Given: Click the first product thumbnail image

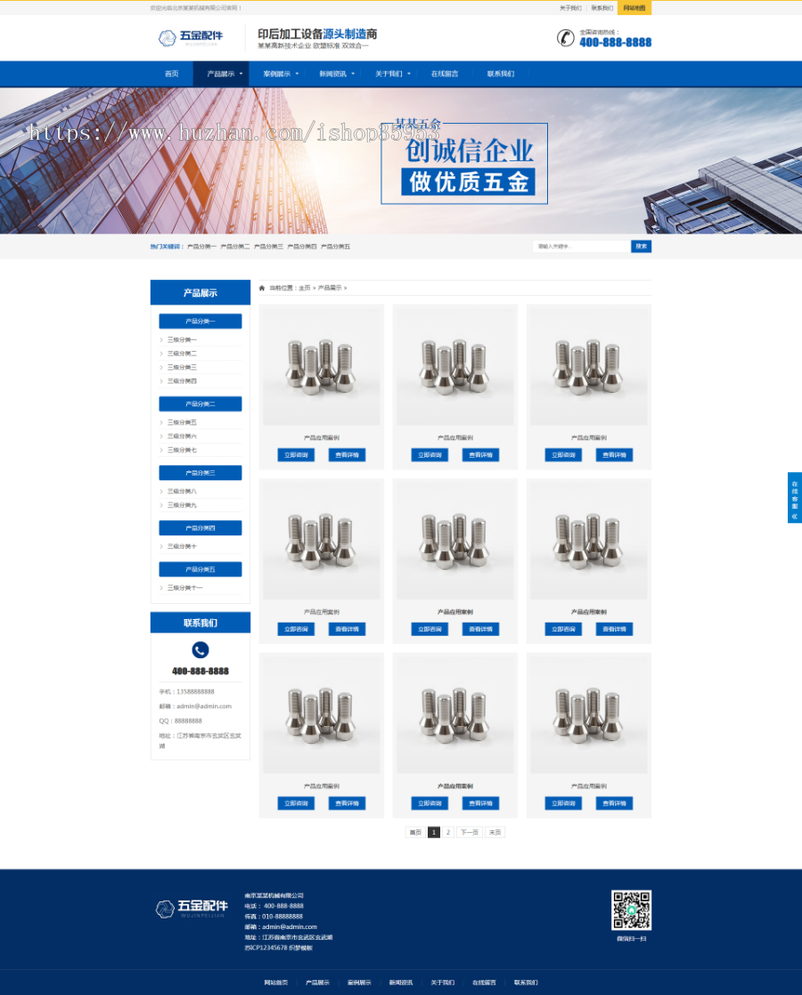Looking at the screenshot, I should point(322,365).
